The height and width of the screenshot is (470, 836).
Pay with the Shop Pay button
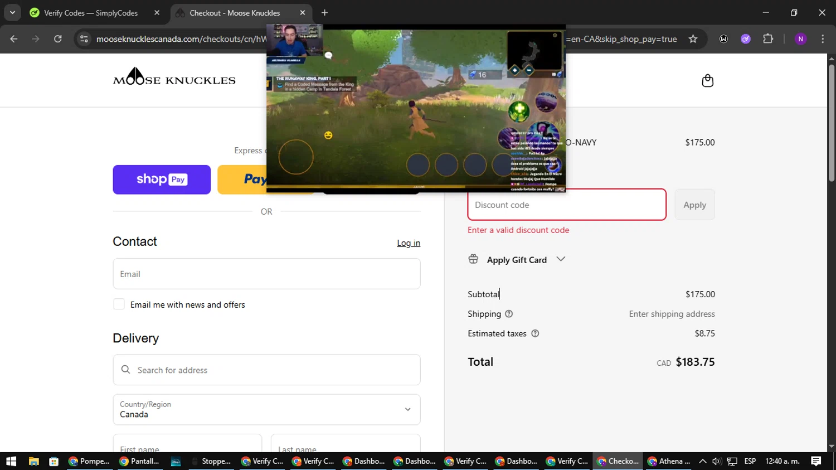point(162,180)
